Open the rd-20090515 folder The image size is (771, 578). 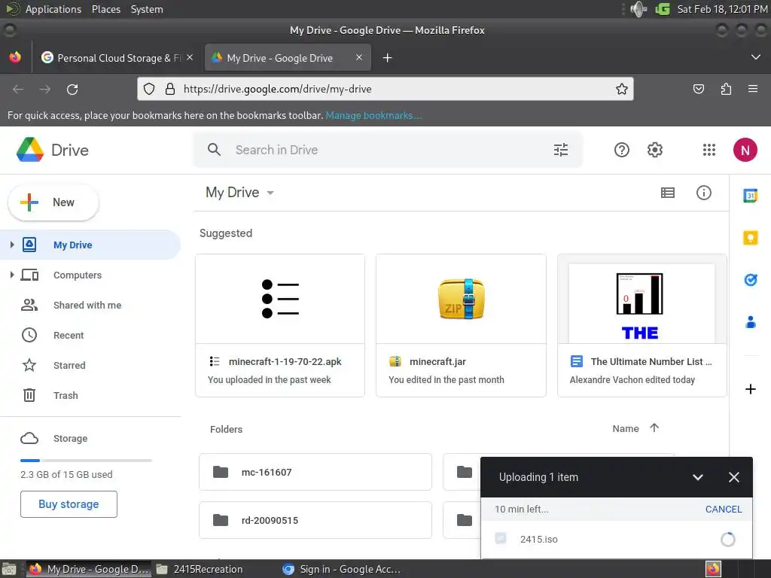(315, 520)
